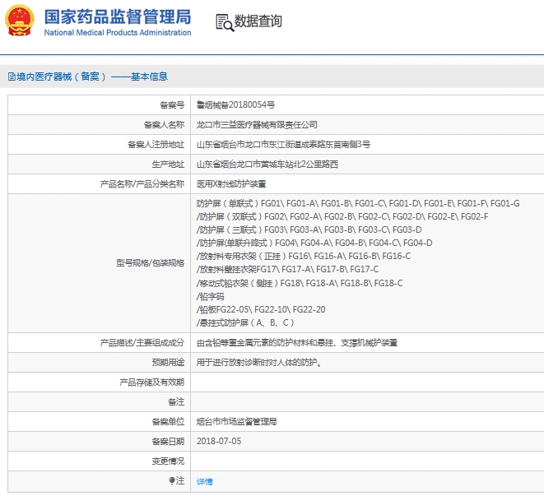Click the 备案人名称 label
Viewport: 544px width, 496px height.
pos(164,124)
